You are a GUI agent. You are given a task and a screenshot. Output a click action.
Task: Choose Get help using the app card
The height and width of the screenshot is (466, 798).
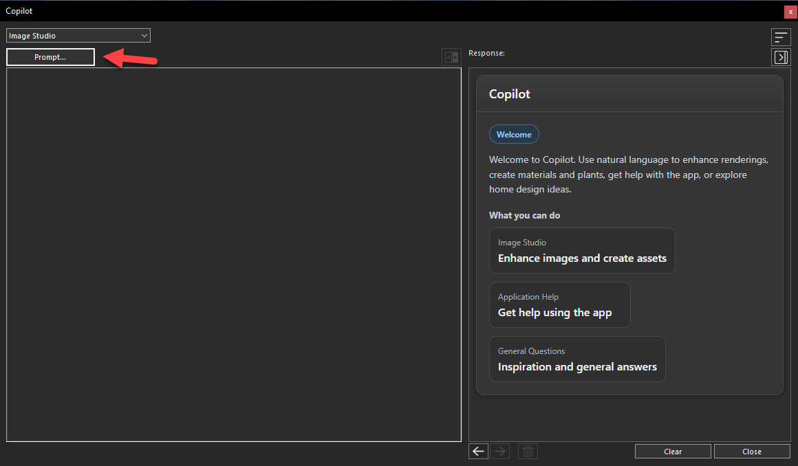tap(559, 304)
